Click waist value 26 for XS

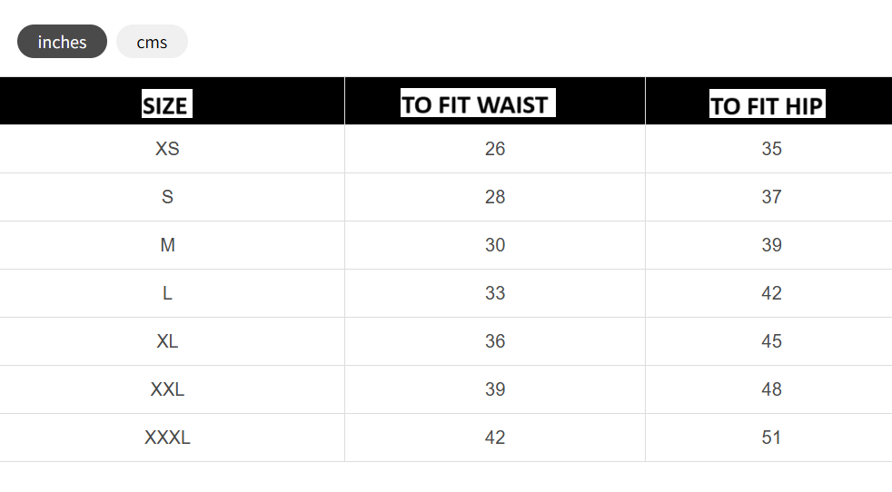[495, 149]
